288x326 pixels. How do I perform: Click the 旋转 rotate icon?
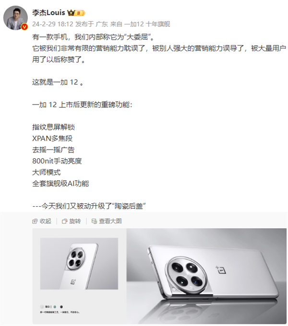coord(64,221)
